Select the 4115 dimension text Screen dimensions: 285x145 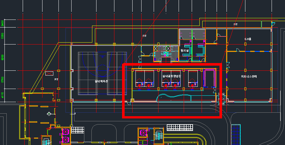3,95
